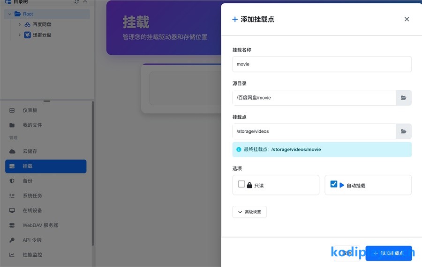This screenshot has width=422, height=267.
Task: Browse folder for 挂载点 mount point
Action: click(x=403, y=131)
